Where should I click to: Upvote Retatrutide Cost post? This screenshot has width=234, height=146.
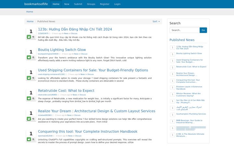[x=29, y=98]
